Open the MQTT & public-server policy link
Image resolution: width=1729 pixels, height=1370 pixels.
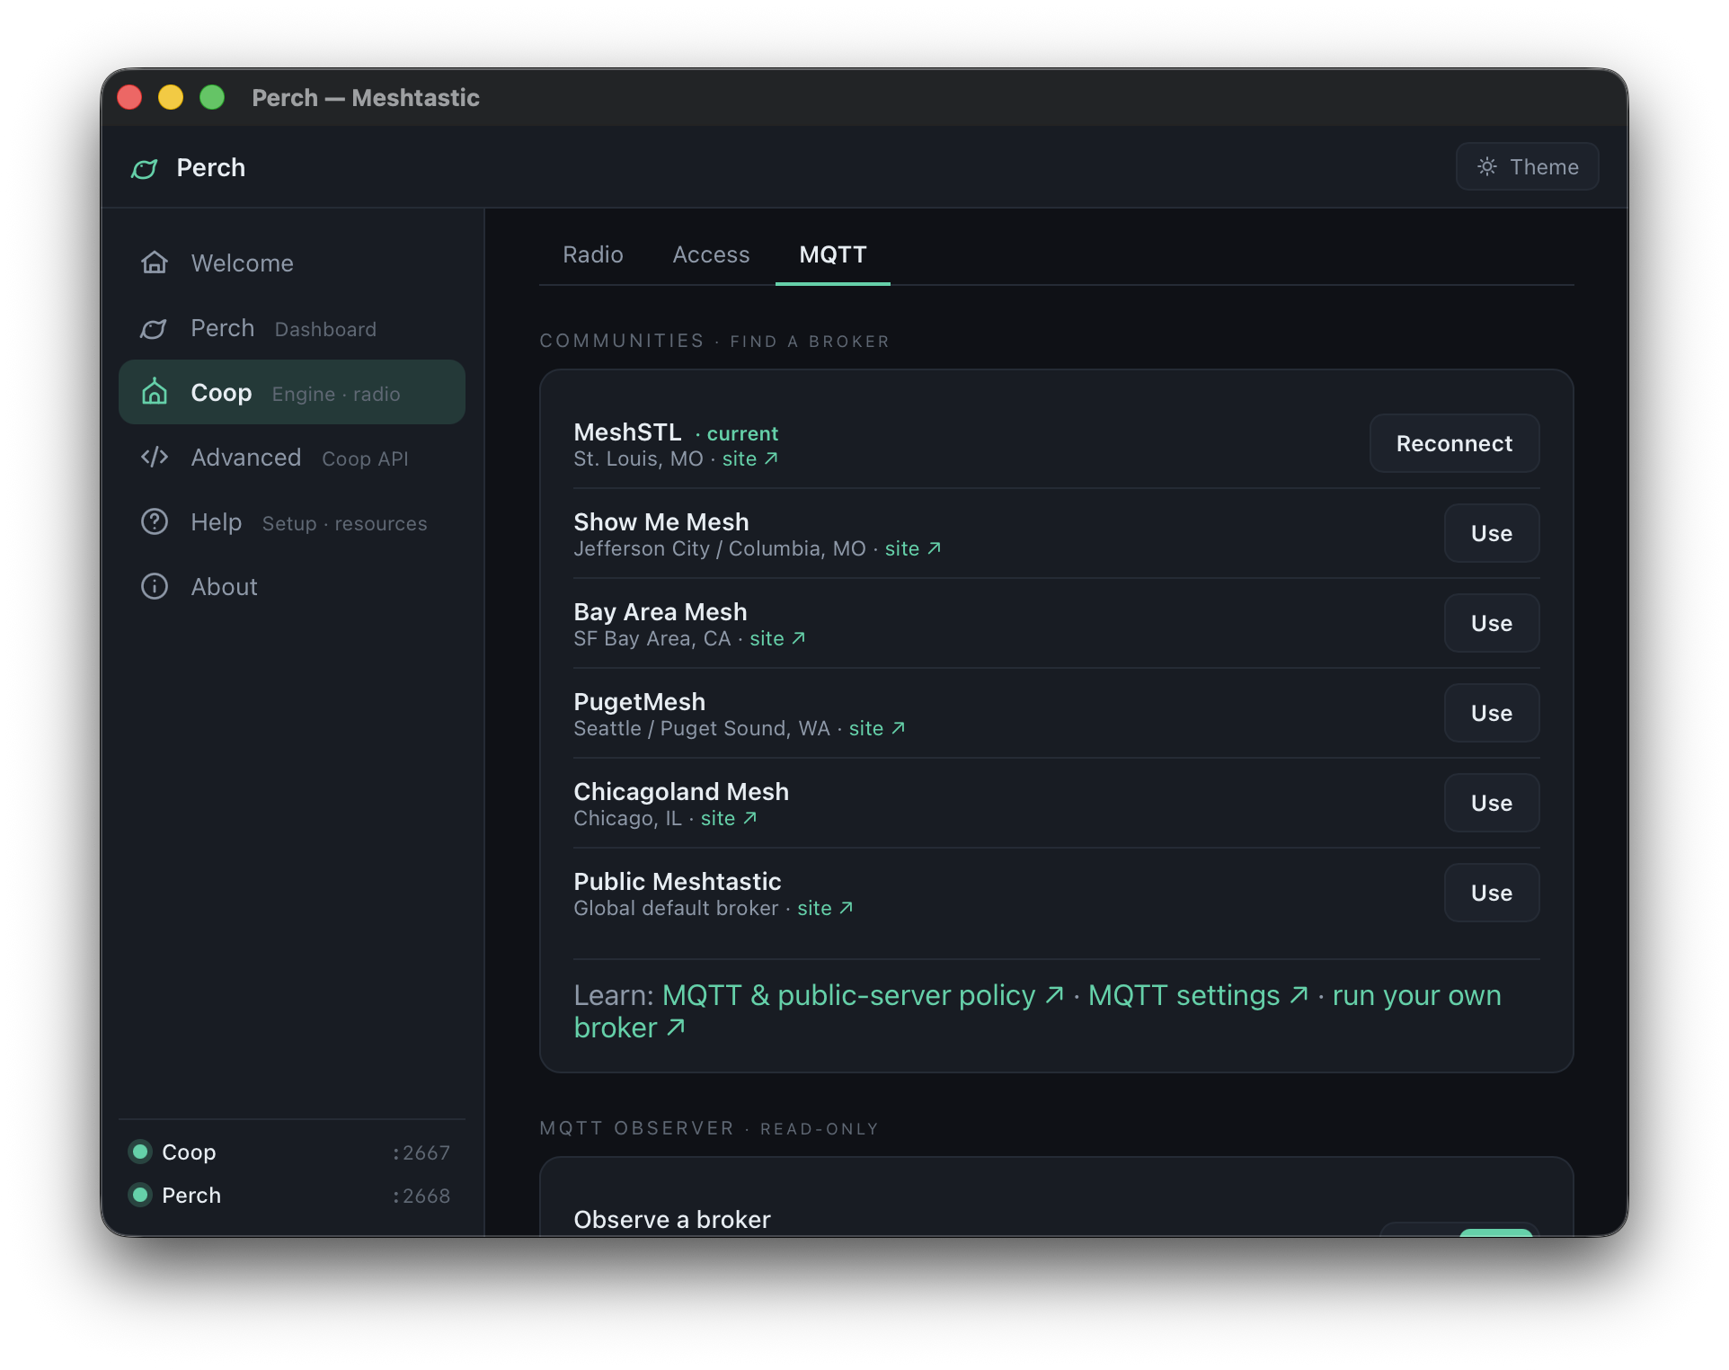864,995
